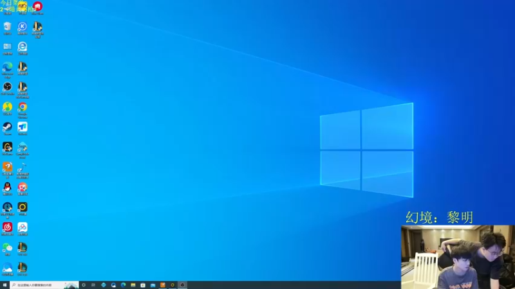
Task: Open the WeGame desktop shortcut
Action: click(x=7, y=148)
